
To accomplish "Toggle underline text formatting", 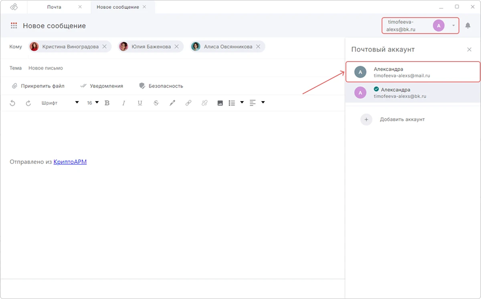I will [x=140, y=103].
